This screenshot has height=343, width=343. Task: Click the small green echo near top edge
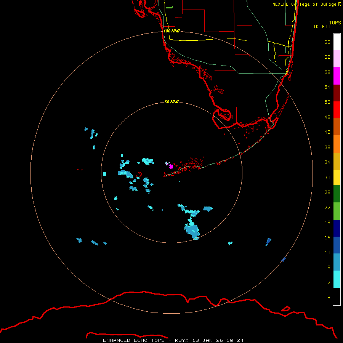(170, 8)
